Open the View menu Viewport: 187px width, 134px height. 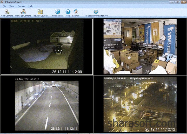click(12, 6)
